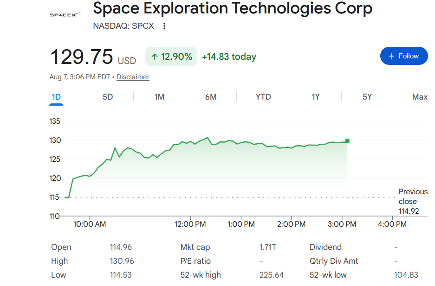Viewport: 435px width, 286px height.
Task: Click the chart peak near 12:00 PM
Action: point(207,137)
